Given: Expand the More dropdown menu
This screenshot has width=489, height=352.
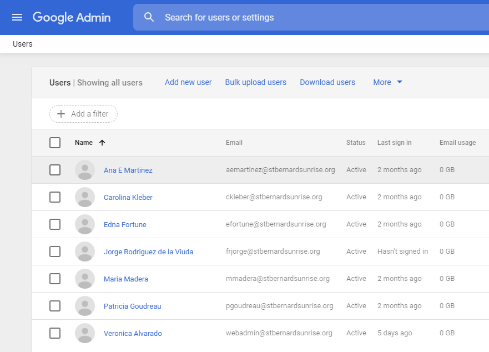Looking at the screenshot, I should [388, 82].
